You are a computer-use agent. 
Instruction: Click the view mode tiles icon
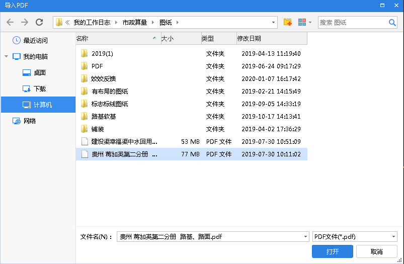[302, 23]
